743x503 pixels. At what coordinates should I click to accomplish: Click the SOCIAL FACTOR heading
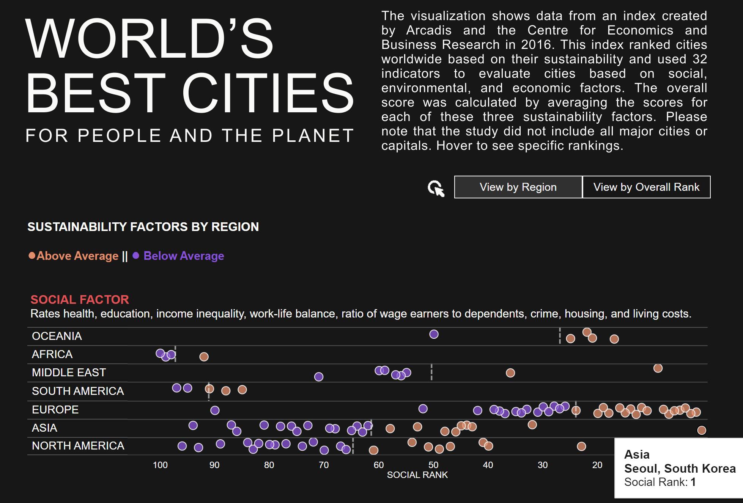80,300
